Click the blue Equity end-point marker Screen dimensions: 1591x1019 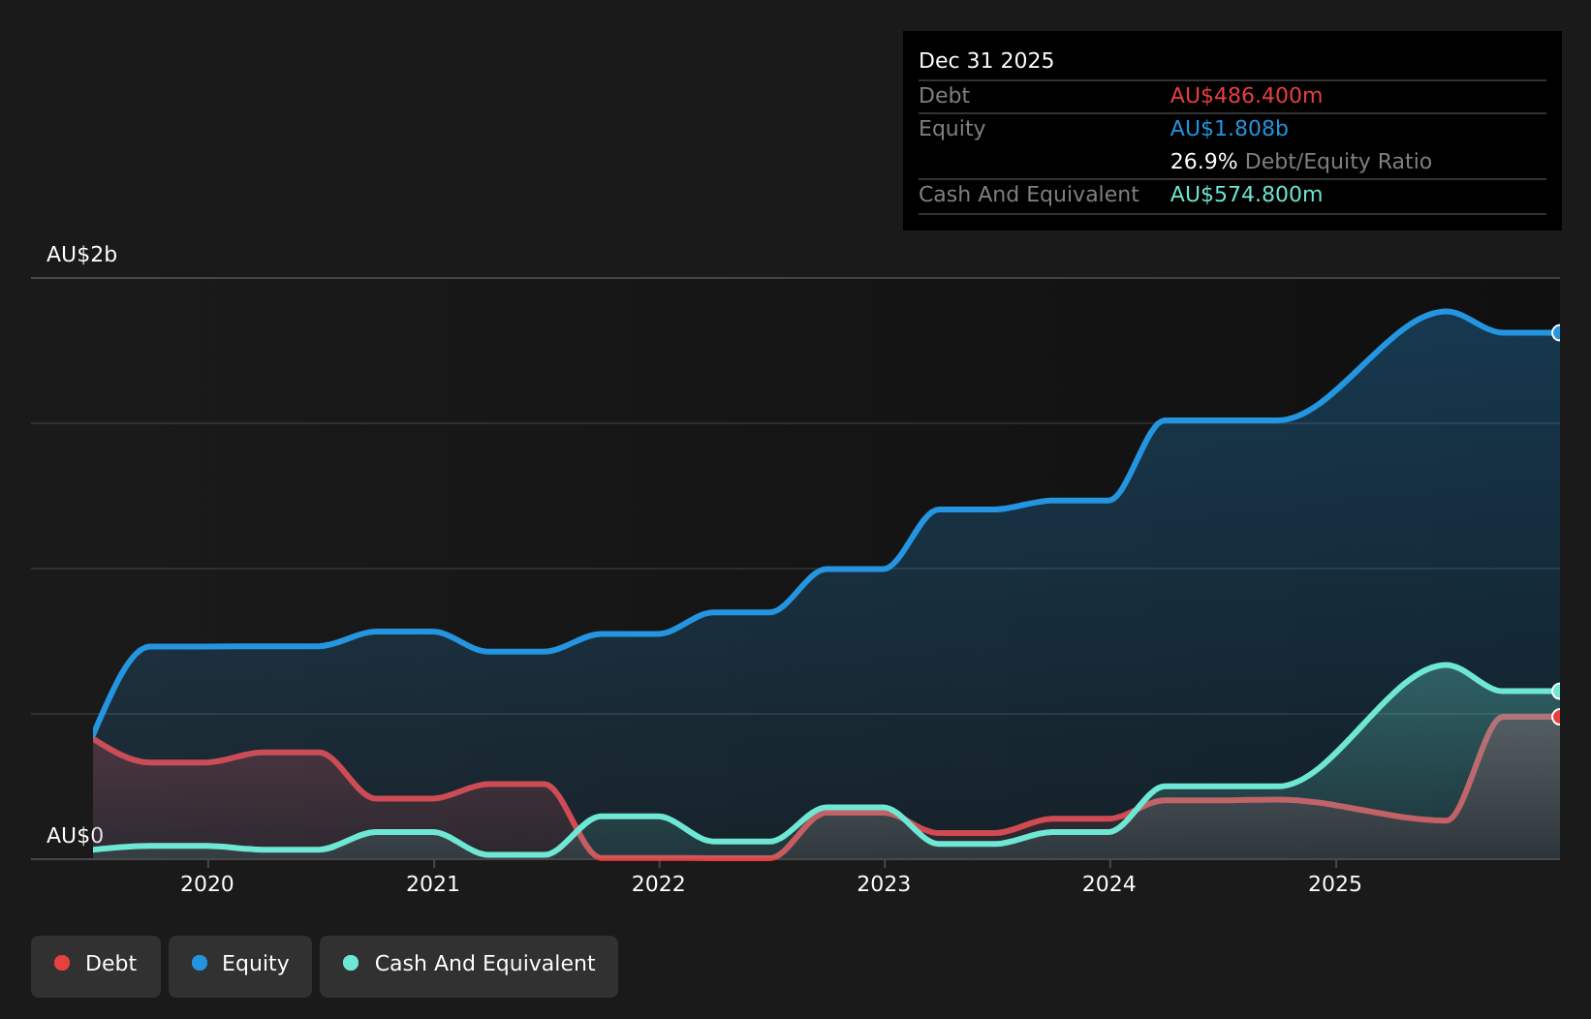click(1558, 333)
